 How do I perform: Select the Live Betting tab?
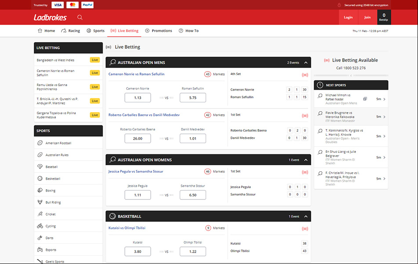point(124,31)
